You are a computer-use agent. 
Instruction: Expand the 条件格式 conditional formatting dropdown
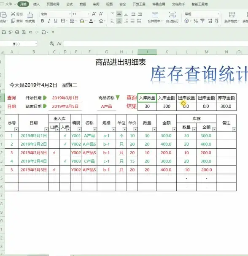click(239, 21)
